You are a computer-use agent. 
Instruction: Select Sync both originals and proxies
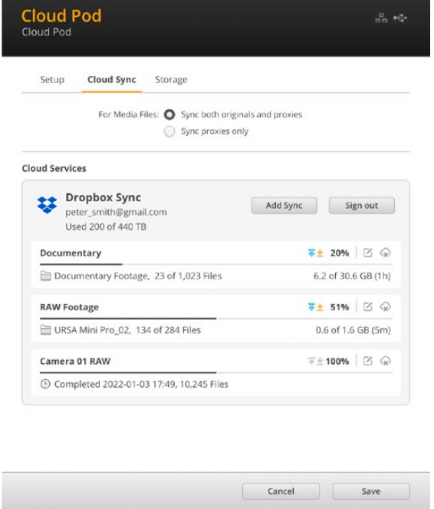coord(170,114)
